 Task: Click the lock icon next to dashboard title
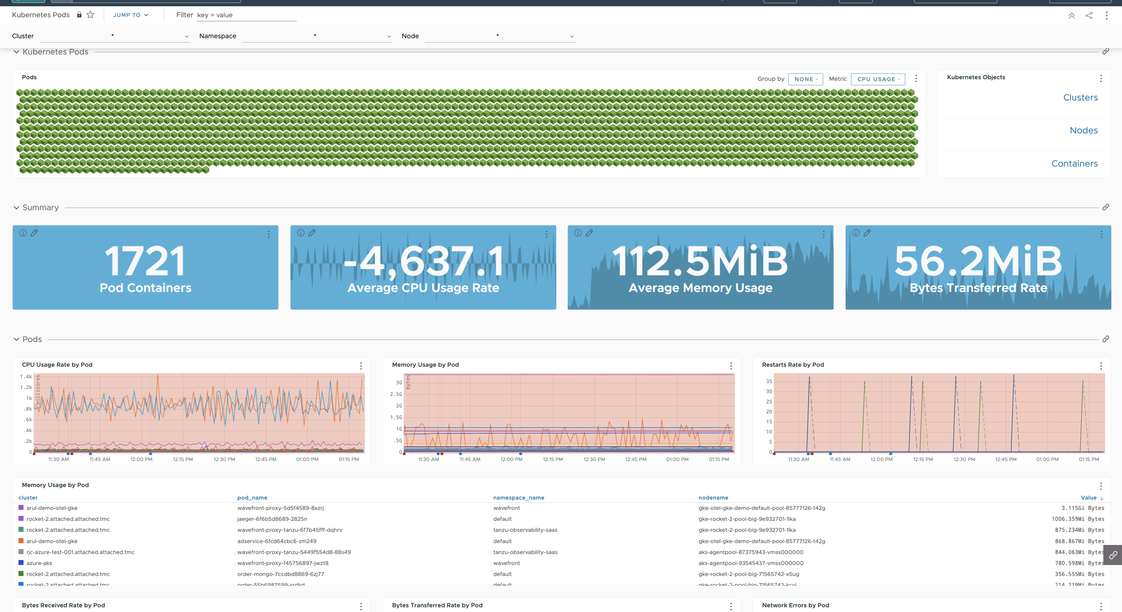[79, 14]
